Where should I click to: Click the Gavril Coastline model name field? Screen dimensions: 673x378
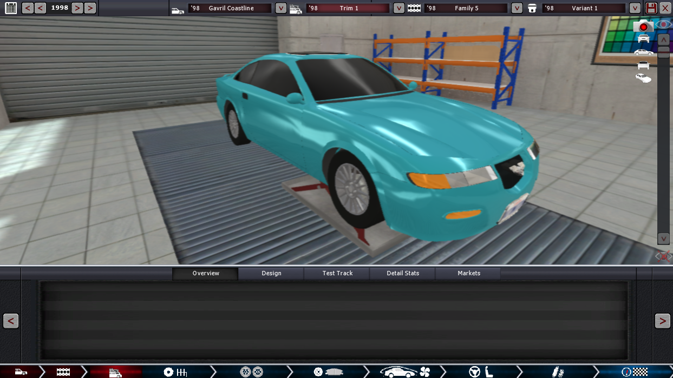point(230,8)
